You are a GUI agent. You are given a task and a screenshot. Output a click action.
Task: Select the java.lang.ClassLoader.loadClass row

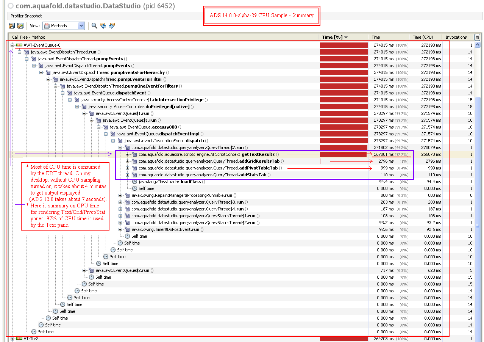241,182
